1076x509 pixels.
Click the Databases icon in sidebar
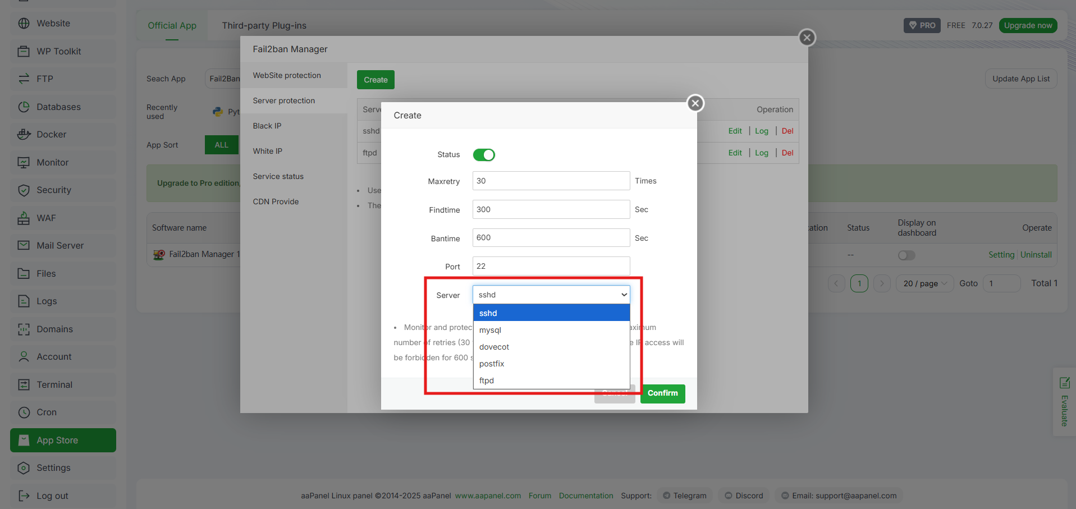[24, 107]
